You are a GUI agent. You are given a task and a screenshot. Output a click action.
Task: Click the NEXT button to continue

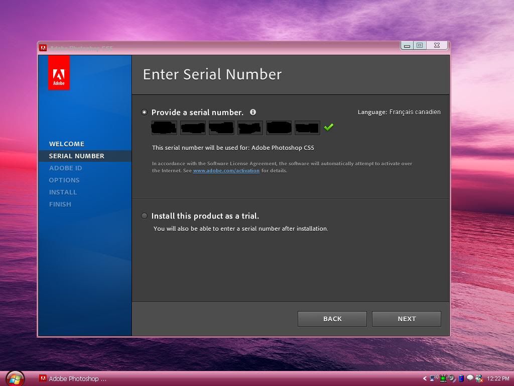coord(407,319)
